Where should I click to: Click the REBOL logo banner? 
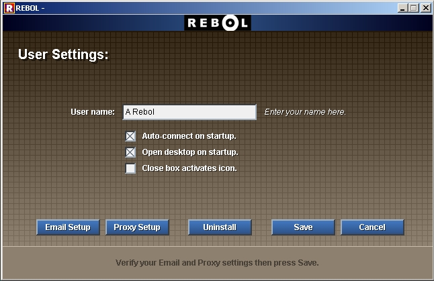218,23
